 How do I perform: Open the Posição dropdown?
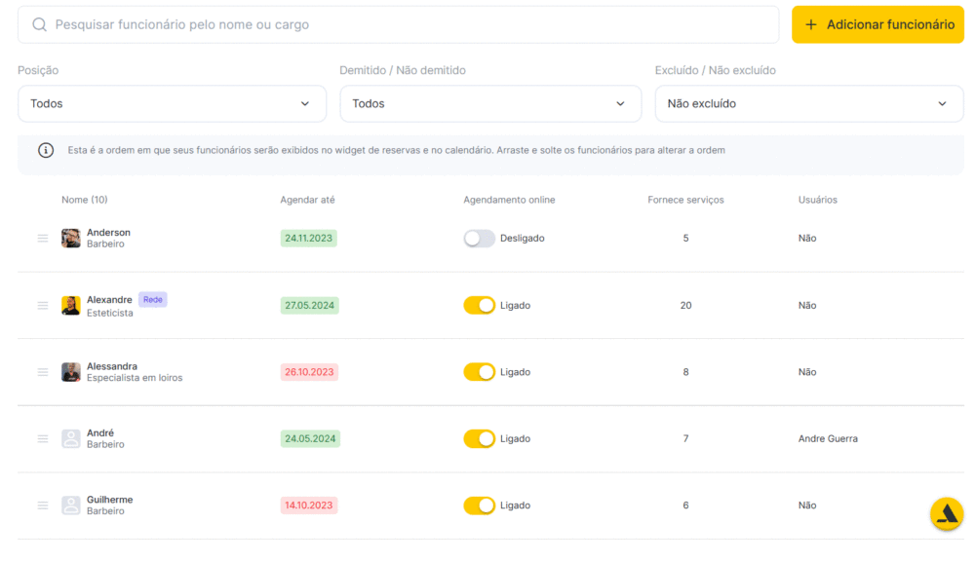(172, 103)
